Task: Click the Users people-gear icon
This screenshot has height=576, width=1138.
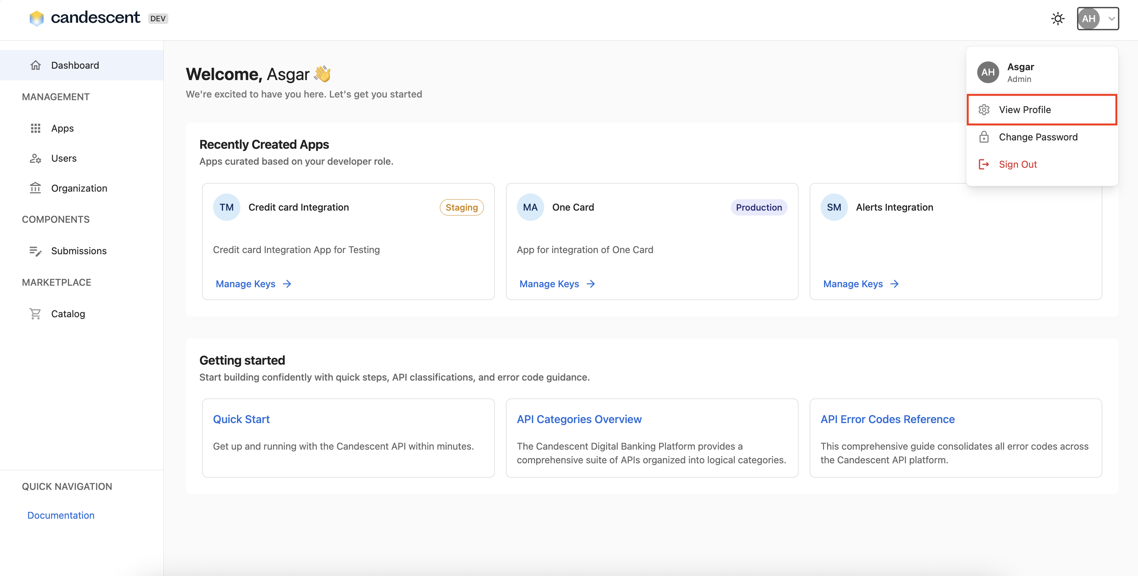Action: pos(35,158)
